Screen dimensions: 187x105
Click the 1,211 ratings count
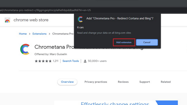click(56, 61)
